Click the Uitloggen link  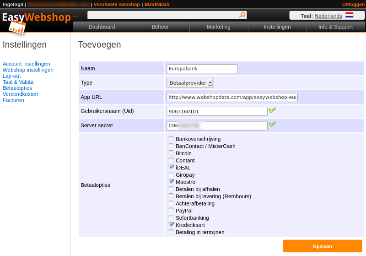pyautogui.click(x=353, y=5)
